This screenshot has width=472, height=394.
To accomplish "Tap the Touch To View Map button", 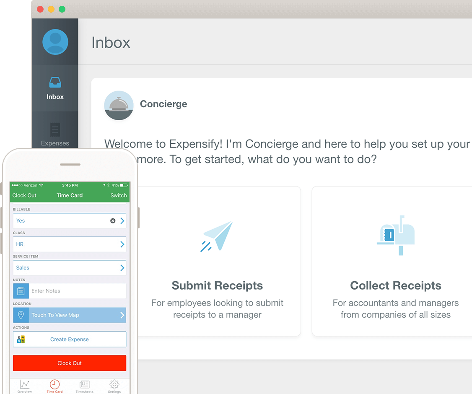I will (70, 315).
